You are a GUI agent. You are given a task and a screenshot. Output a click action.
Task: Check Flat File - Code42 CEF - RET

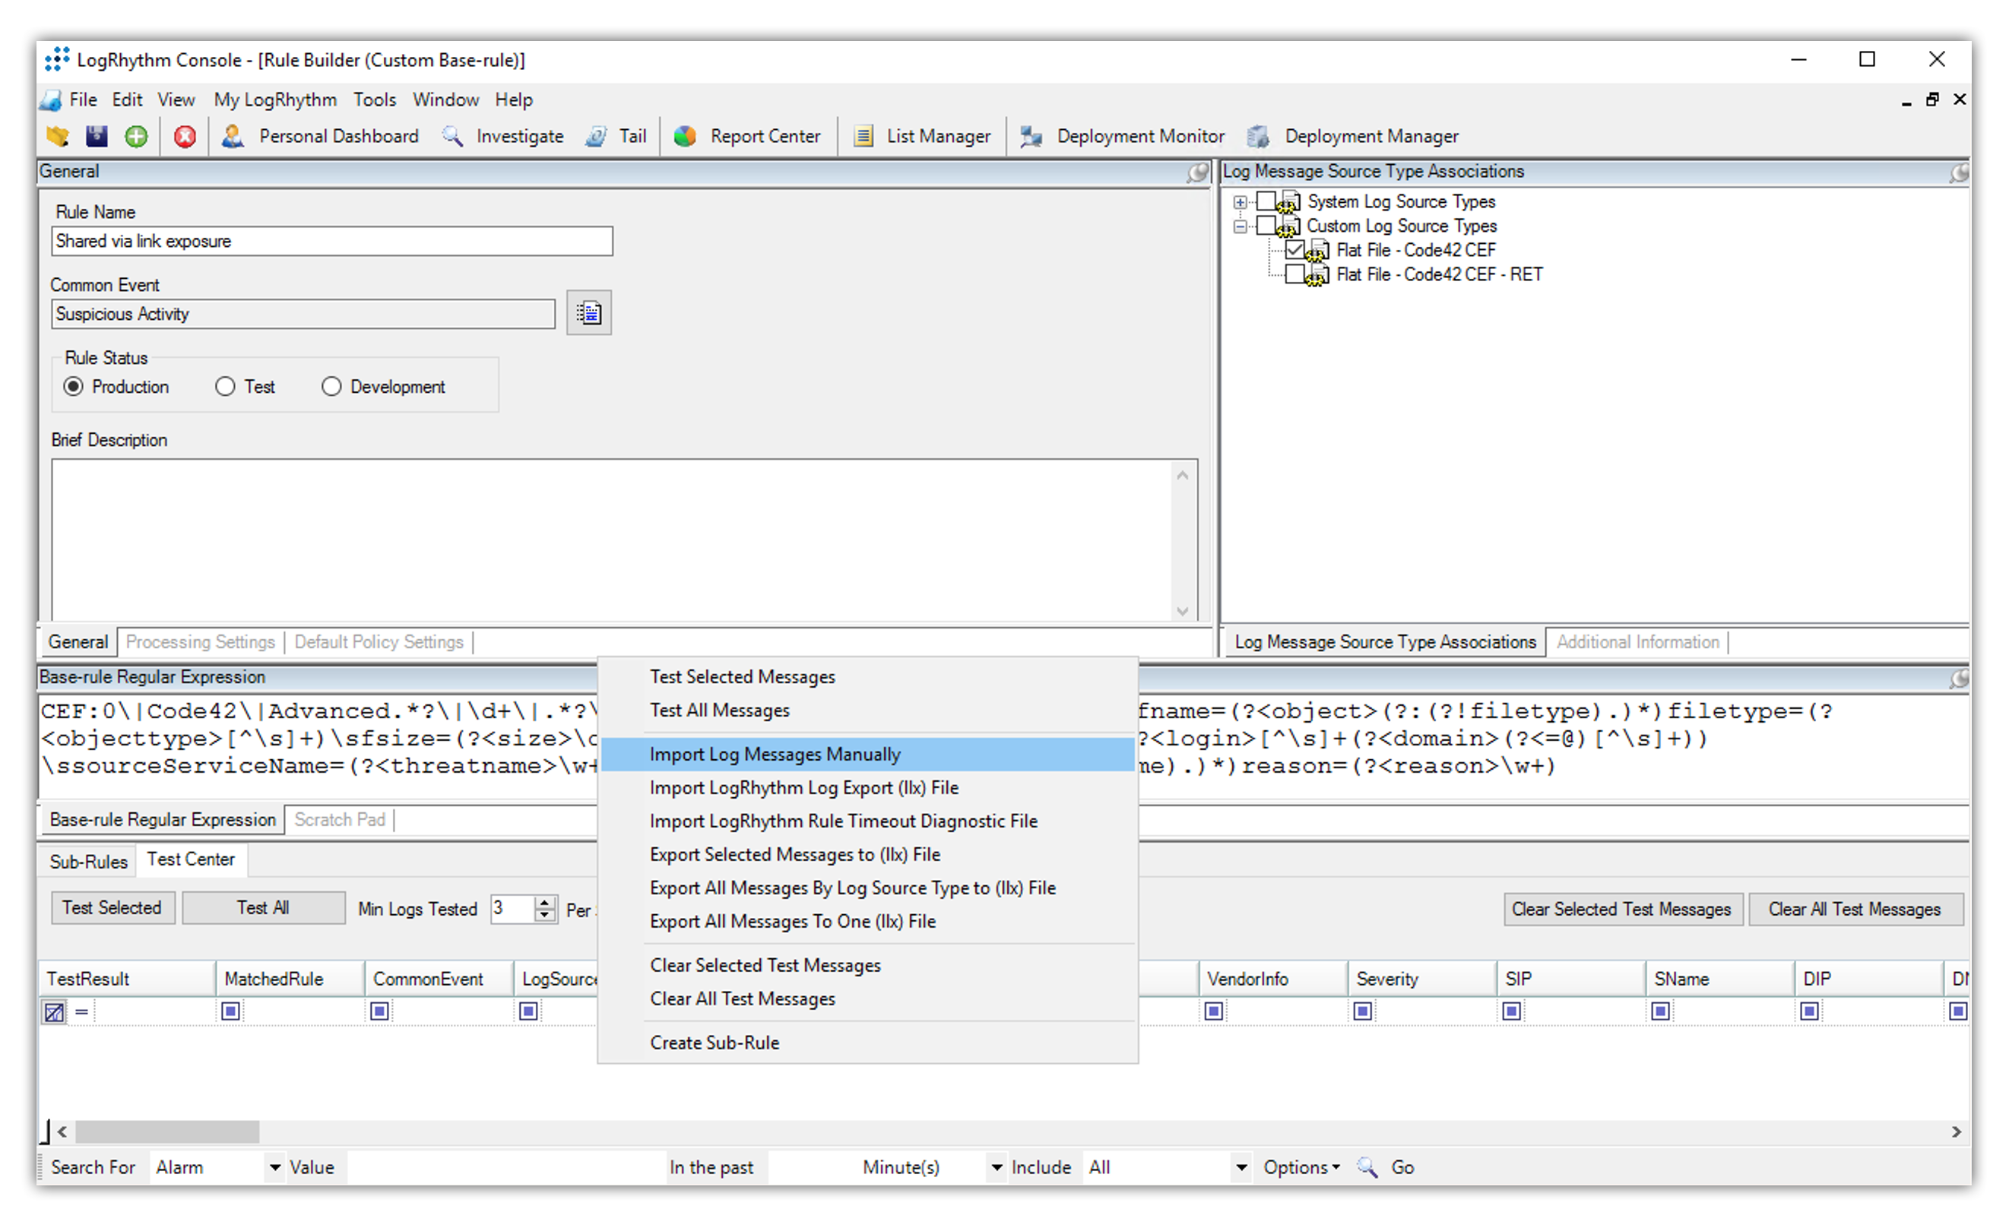click(1294, 275)
